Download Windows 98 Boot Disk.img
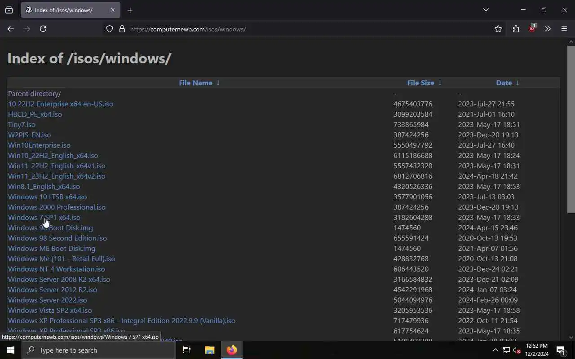575x359 pixels. [50, 228]
